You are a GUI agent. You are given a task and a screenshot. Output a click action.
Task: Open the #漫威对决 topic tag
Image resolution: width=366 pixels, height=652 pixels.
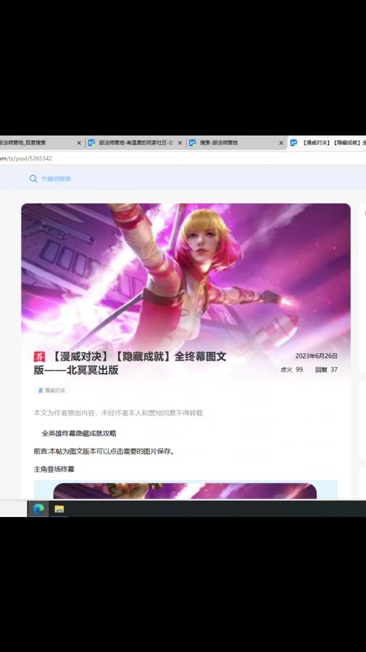coord(52,390)
